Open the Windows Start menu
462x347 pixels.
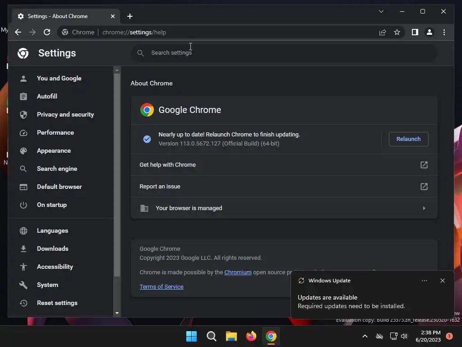(191, 336)
